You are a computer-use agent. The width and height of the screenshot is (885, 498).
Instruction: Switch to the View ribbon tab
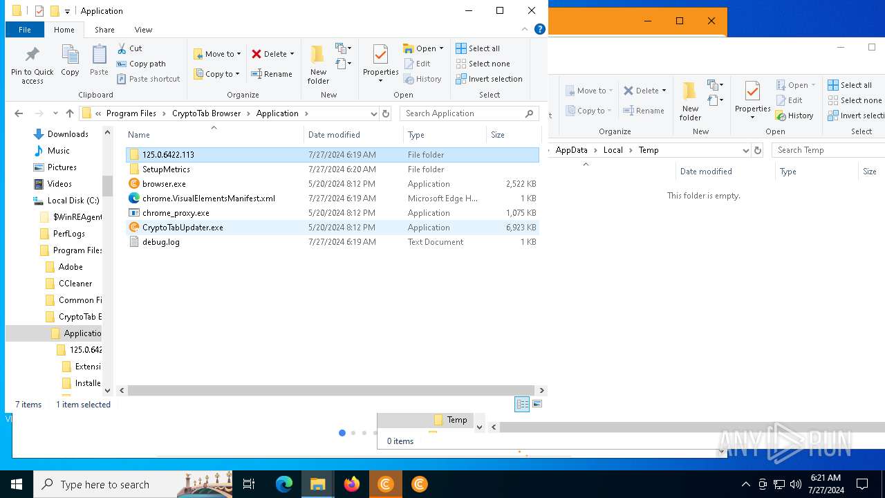click(143, 30)
